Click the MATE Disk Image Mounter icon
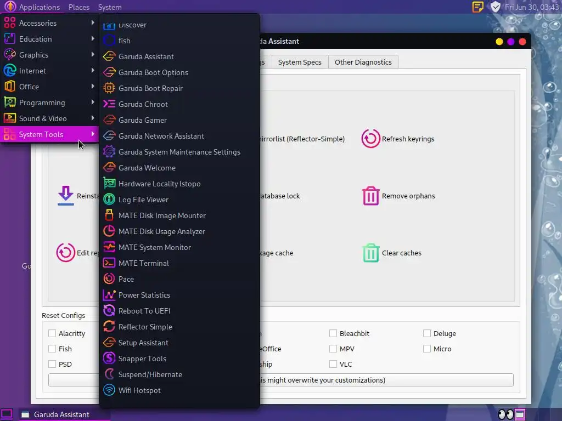Image resolution: width=562 pixels, height=421 pixels. pyautogui.click(x=109, y=215)
